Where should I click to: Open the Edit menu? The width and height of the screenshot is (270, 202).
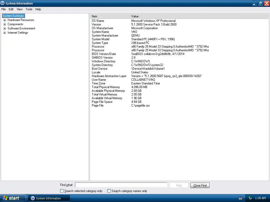[x=11, y=9]
